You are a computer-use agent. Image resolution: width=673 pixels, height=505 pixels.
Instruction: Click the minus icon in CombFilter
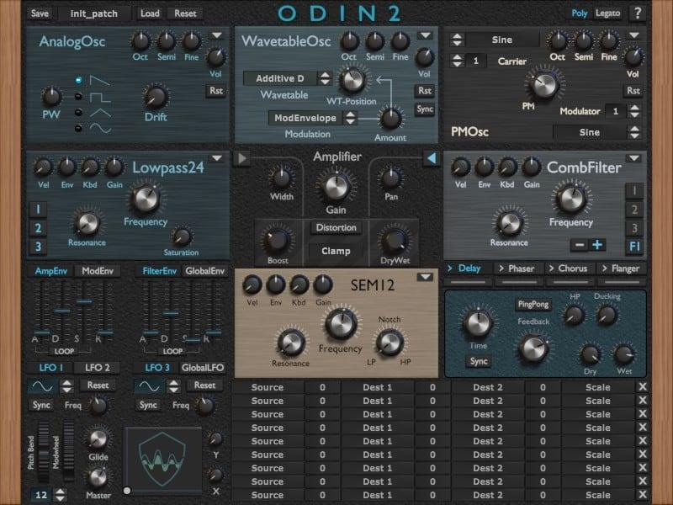[580, 245]
